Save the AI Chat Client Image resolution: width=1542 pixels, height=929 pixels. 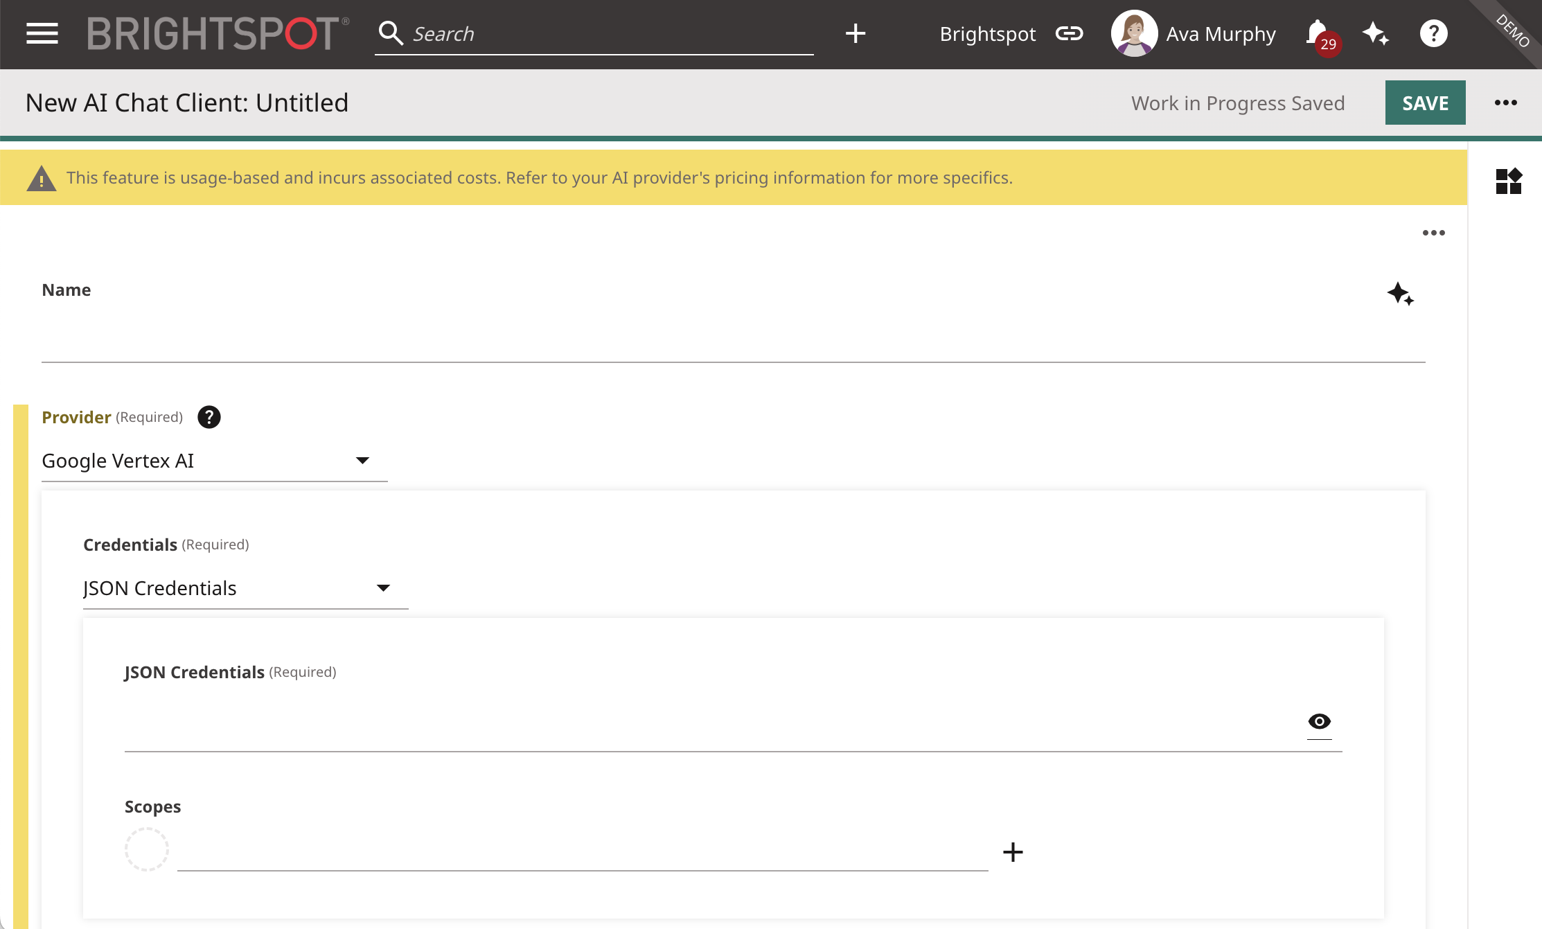tap(1425, 103)
